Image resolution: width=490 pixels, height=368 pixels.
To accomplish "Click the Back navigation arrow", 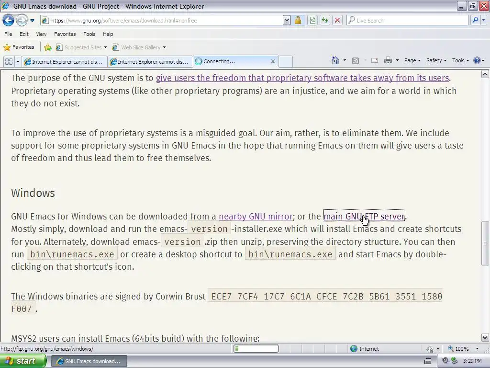I will point(9,20).
